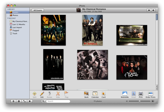Select Last Import in the sidebar
The width and height of the screenshot is (164, 112).
coord(18,27)
